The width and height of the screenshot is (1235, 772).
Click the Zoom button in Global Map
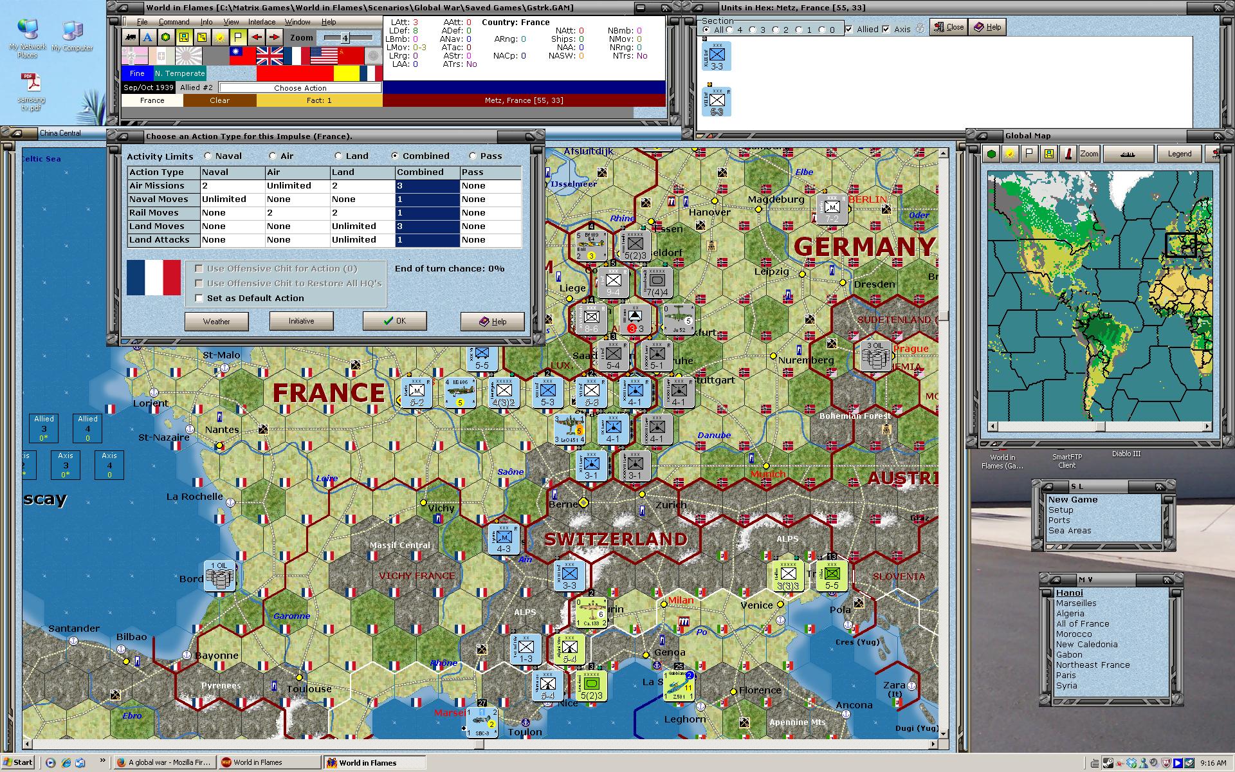pos(1089,154)
